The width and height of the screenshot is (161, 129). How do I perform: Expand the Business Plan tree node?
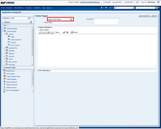[5, 48]
